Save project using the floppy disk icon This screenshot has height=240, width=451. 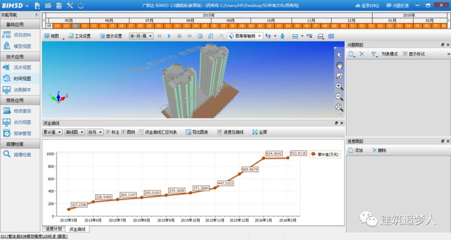[59, 5]
